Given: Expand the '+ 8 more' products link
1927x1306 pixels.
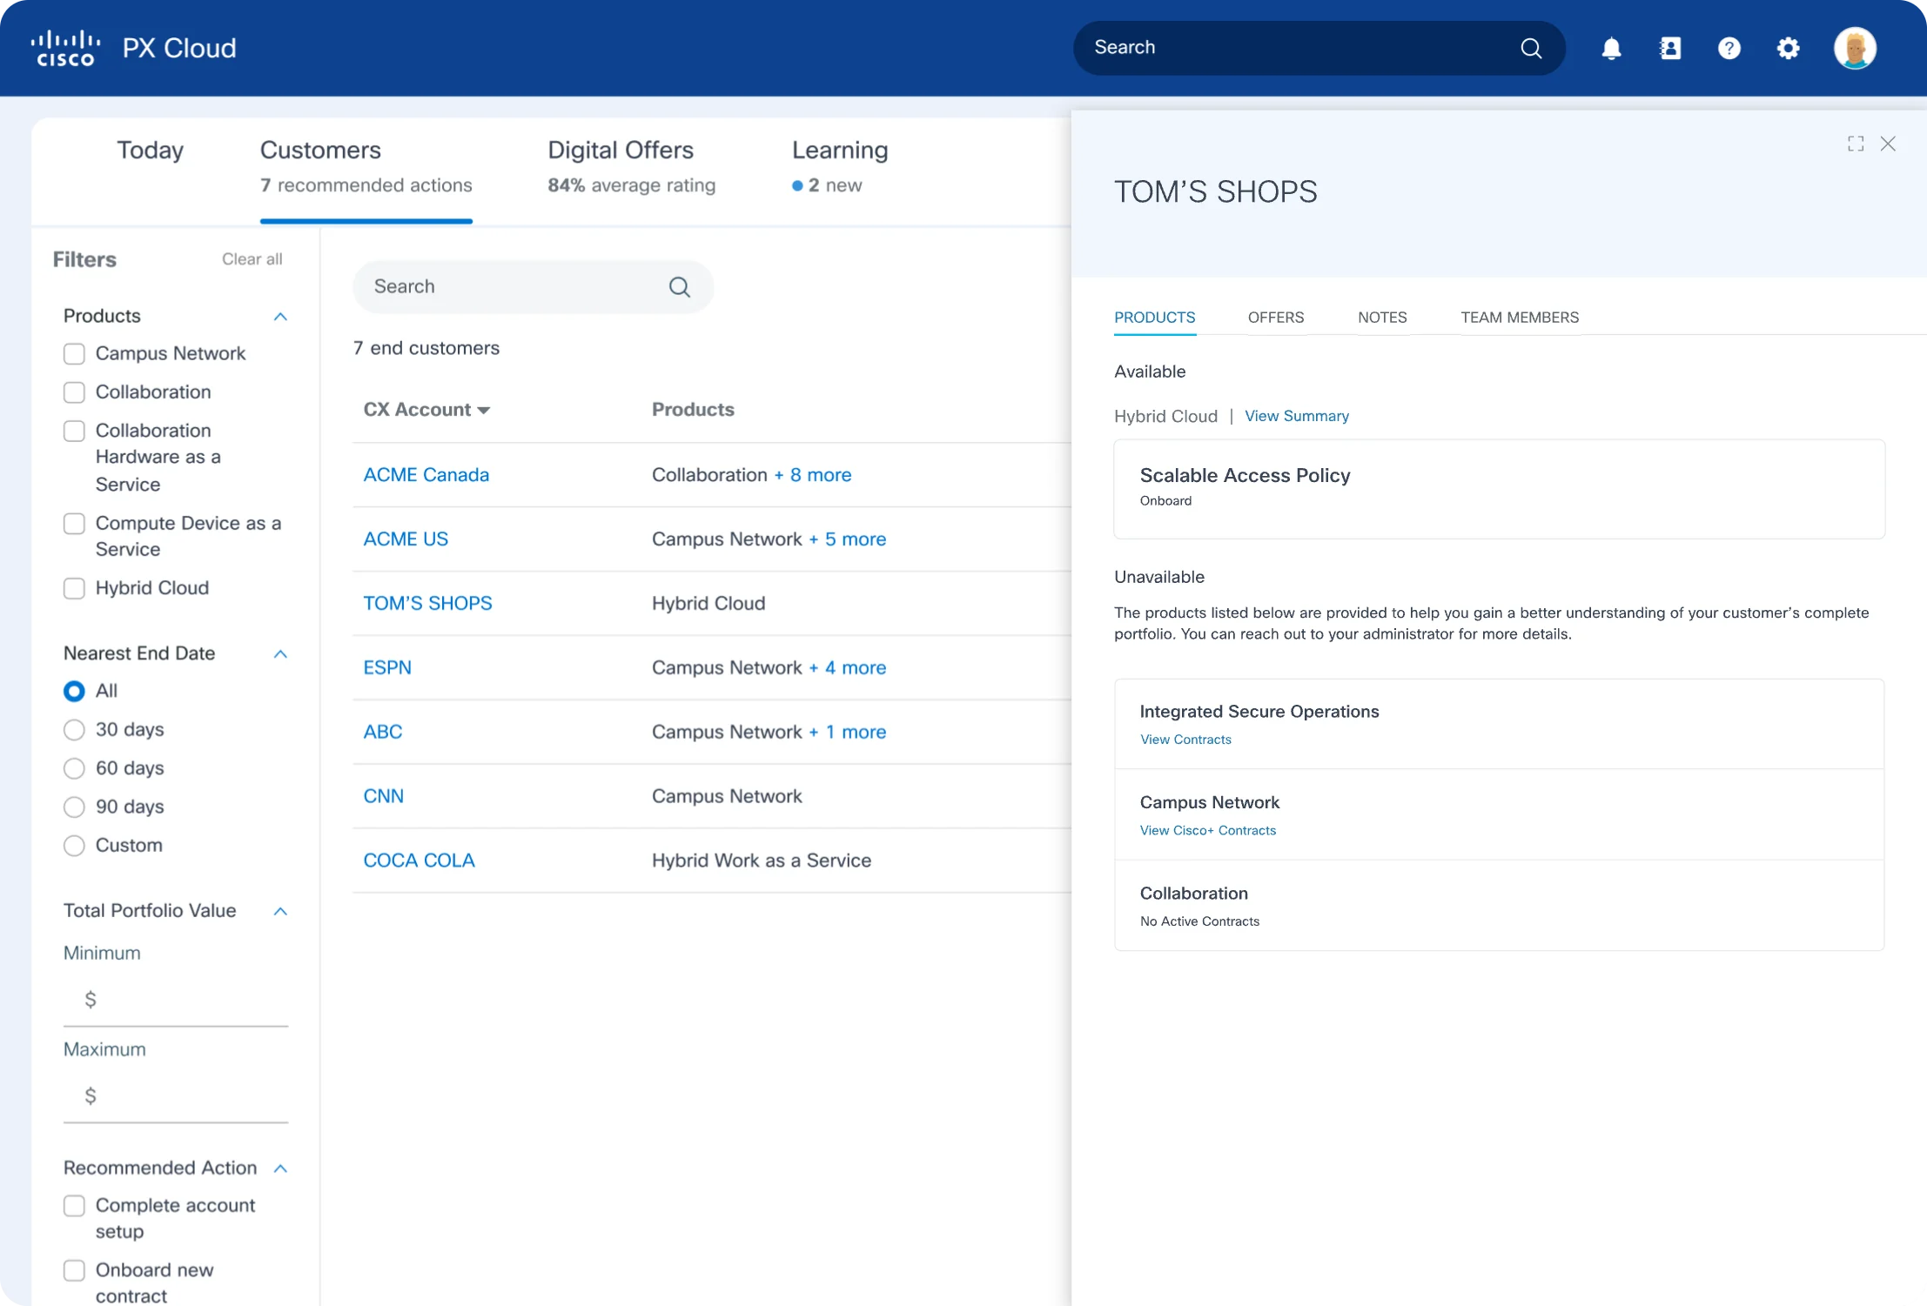Looking at the screenshot, I should point(813,475).
